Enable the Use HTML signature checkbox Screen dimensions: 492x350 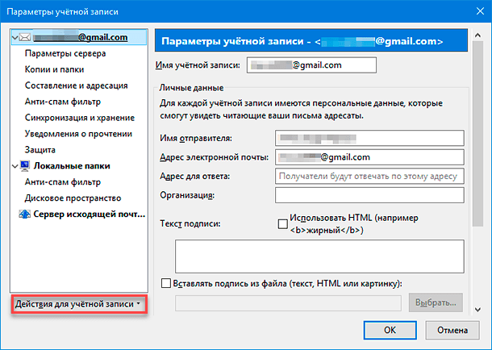pos(282,223)
